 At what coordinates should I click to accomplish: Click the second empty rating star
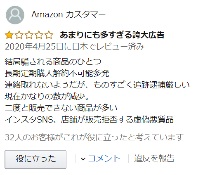[19, 35]
